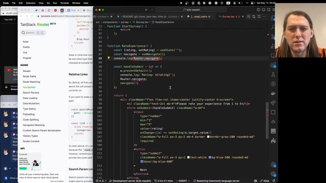The height and width of the screenshot is (183, 326).
Task: Open Route Matching guide in TanStack sidebar
Action: [x=32, y=82]
